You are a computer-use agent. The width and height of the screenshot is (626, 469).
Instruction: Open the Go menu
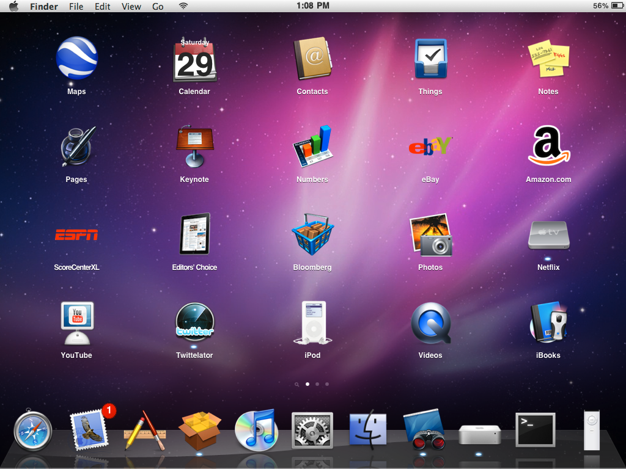click(x=158, y=6)
